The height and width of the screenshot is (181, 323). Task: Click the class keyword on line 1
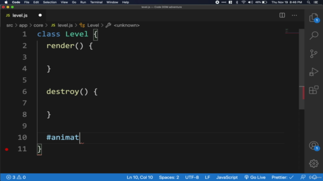click(x=48, y=34)
